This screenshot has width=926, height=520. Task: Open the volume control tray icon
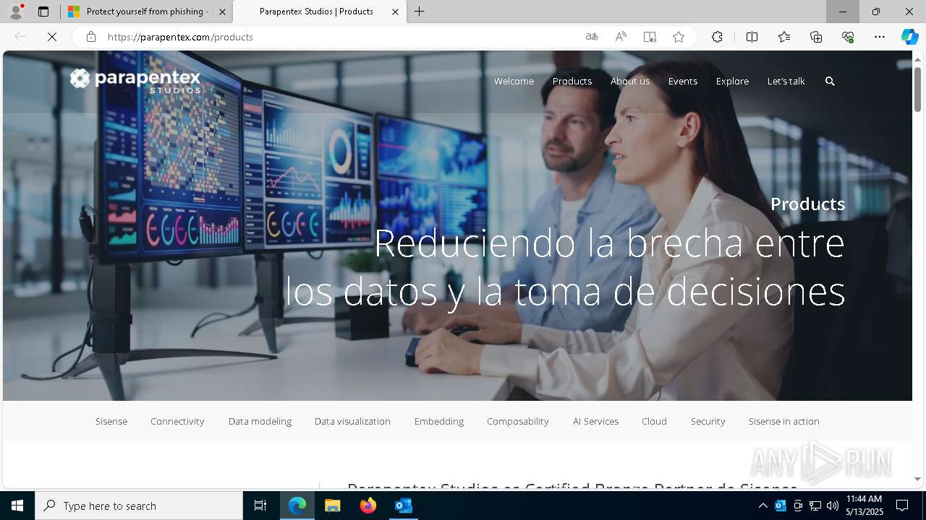tap(832, 506)
